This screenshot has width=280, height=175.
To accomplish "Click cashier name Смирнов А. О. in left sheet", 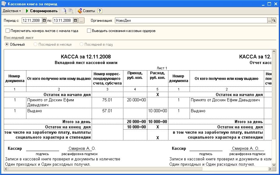I will (82, 149).
